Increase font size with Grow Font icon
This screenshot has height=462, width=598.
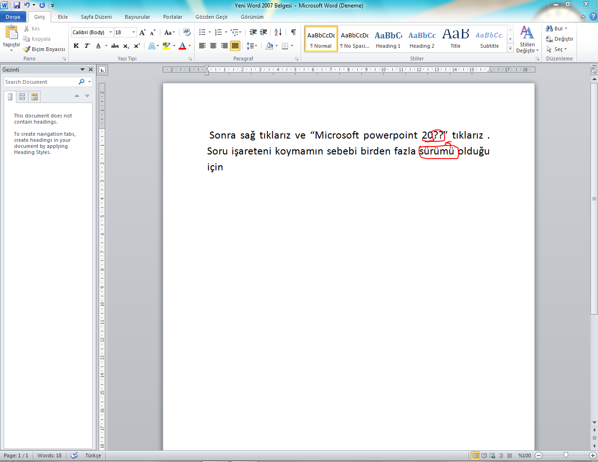(x=143, y=32)
